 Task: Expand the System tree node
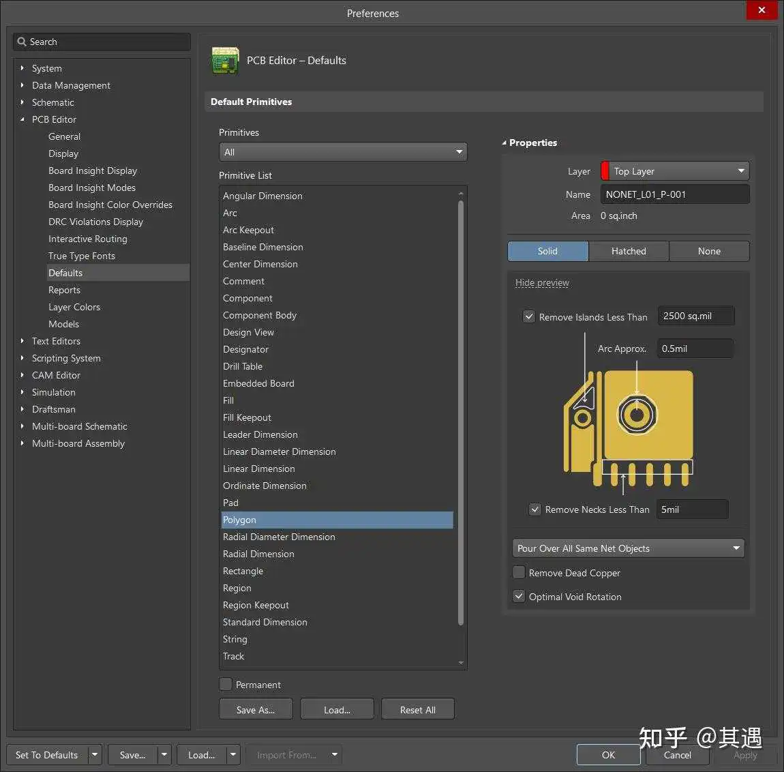pyautogui.click(x=22, y=68)
